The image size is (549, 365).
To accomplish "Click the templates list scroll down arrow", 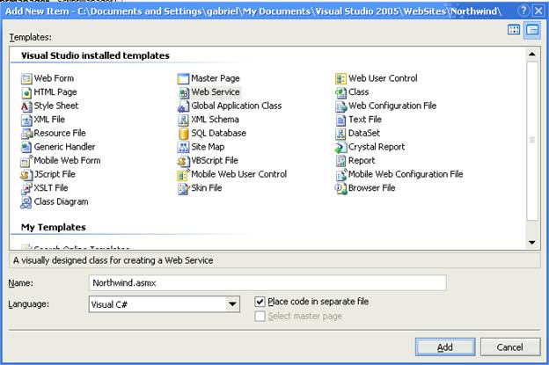I will [x=532, y=242].
